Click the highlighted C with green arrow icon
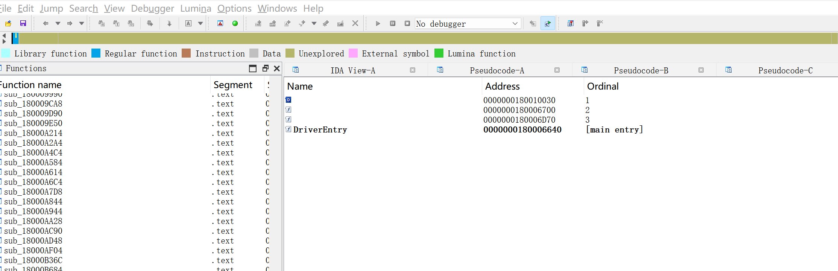The height and width of the screenshot is (271, 838). pyautogui.click(x=548, y=23)
